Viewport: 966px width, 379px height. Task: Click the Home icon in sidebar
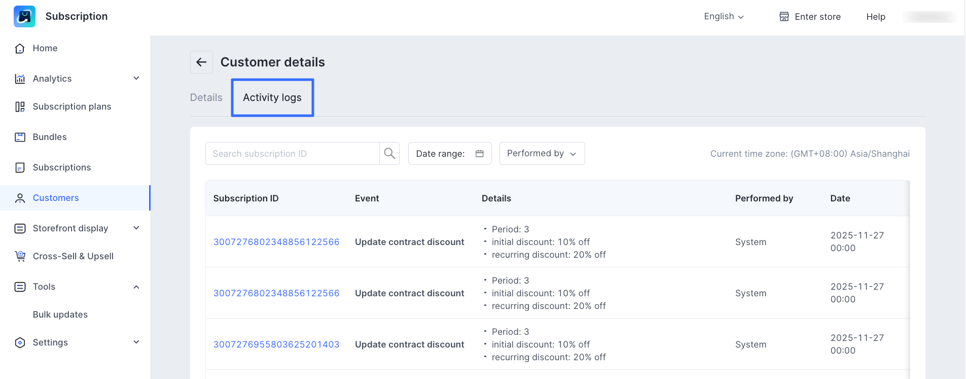[x=20, y=49]
